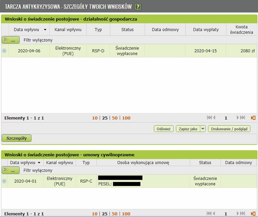
Task: Go to next page in działalność gospodarcza table
Action: tap(237, 118)
